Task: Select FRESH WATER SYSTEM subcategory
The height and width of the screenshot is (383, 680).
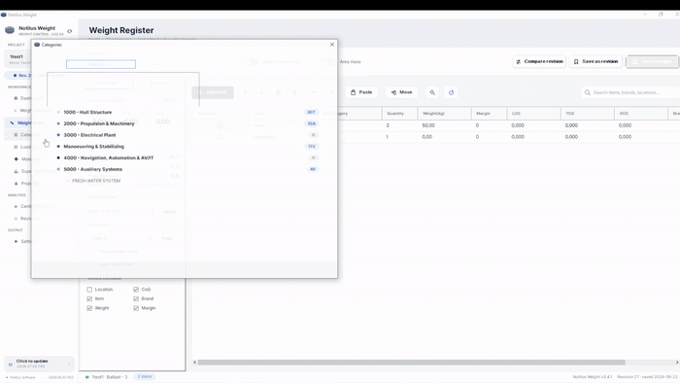Action: coord(96,181)
